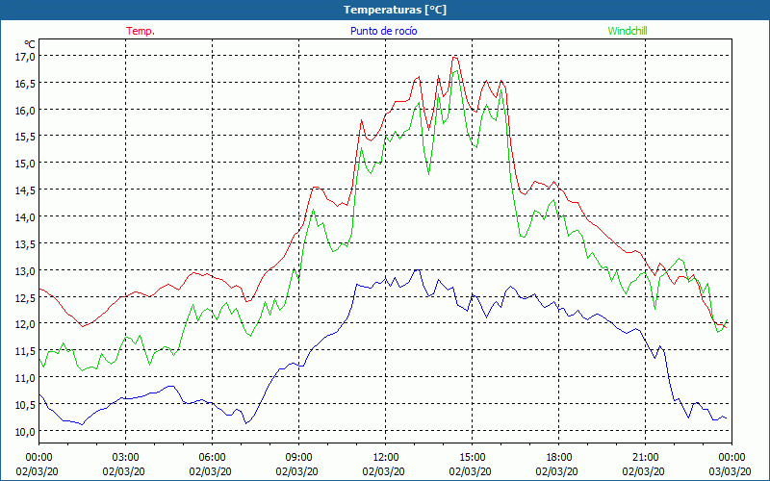Click the "Temperaturas [°C]" chart title
The width and height of the screenshot is (770, 481).
click(x=395, y=10)
